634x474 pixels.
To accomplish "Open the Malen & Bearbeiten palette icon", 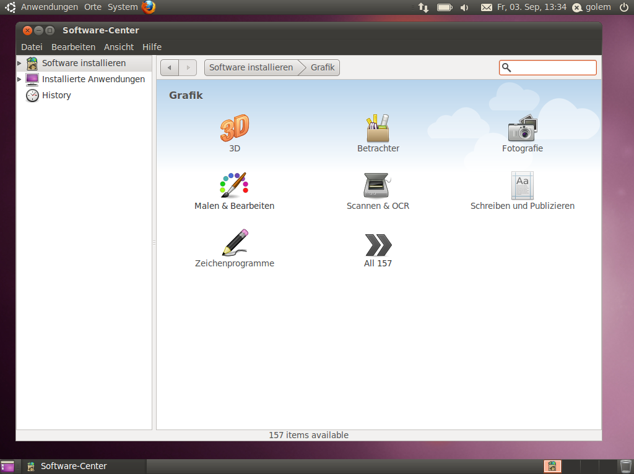I will (234, 185).
